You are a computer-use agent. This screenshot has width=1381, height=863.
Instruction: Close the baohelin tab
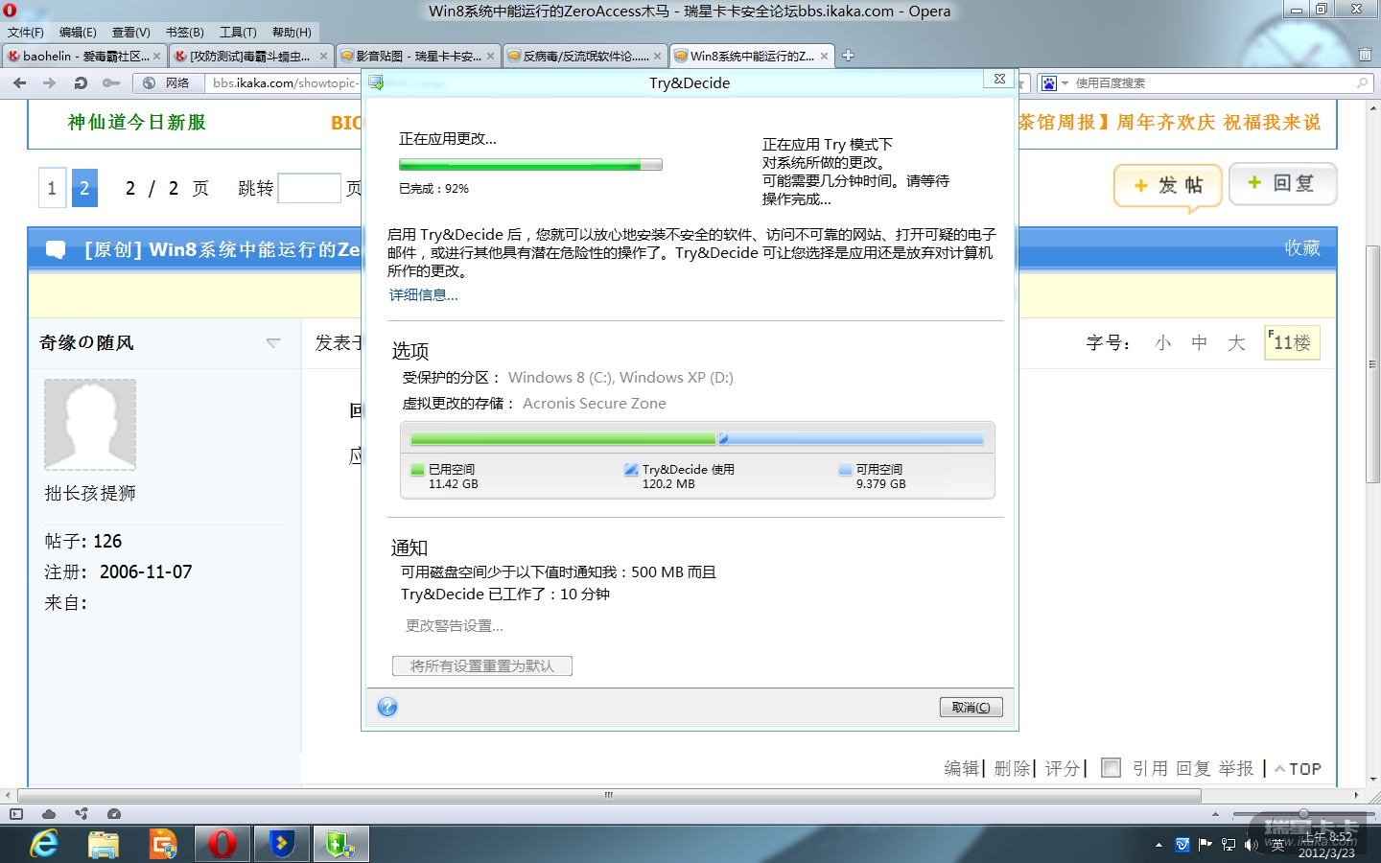[157, 56]
